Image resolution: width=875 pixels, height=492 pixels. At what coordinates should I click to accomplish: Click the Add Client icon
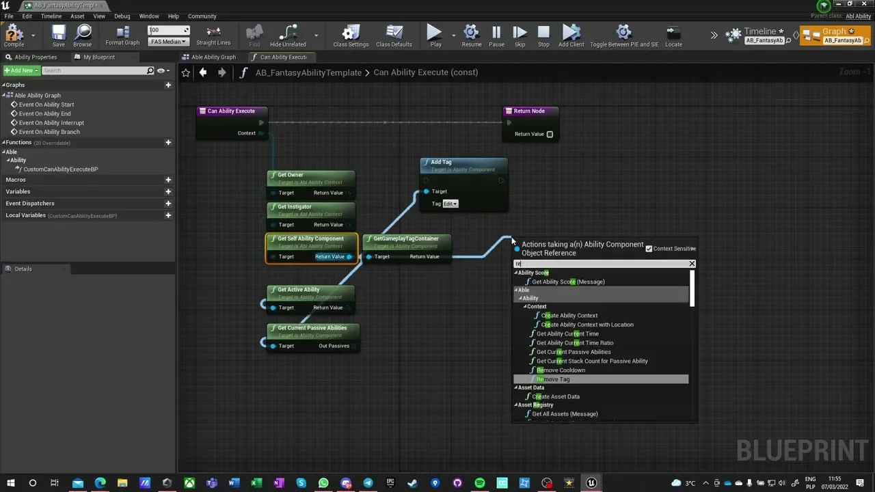(571, 34)
